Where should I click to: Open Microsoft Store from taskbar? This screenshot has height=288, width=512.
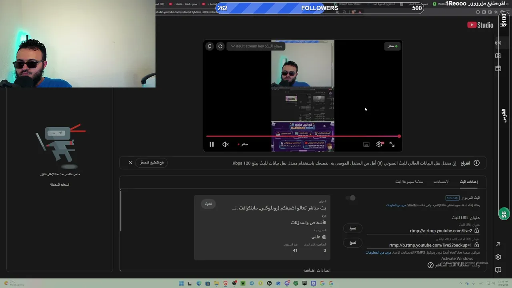point(208,283)
